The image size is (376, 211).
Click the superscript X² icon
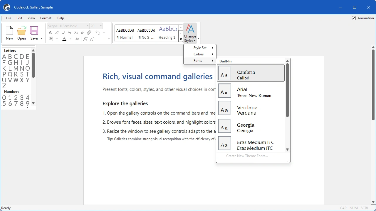pyautogui.click(x=83, y=33)
